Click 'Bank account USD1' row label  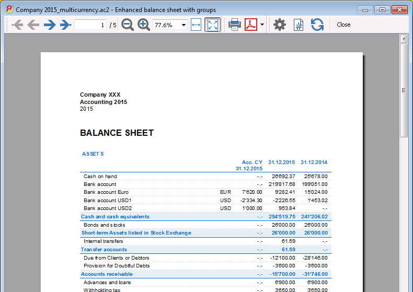108,201
